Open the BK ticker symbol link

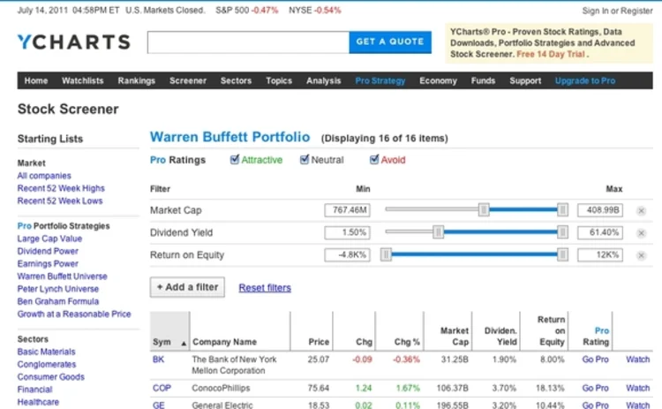158,360
